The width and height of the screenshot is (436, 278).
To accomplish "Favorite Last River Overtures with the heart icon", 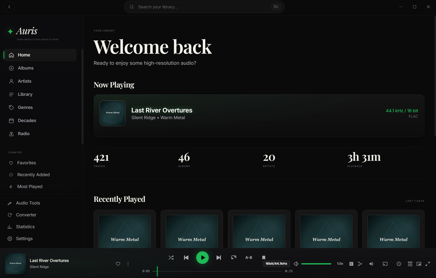I will [x=118, y=264].
